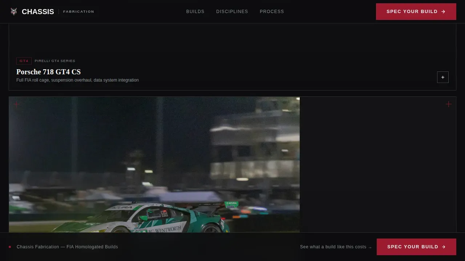Viewport: 465px width, 261px height.
Task: Go to Disciplines section
Action: tap(232, 12)
